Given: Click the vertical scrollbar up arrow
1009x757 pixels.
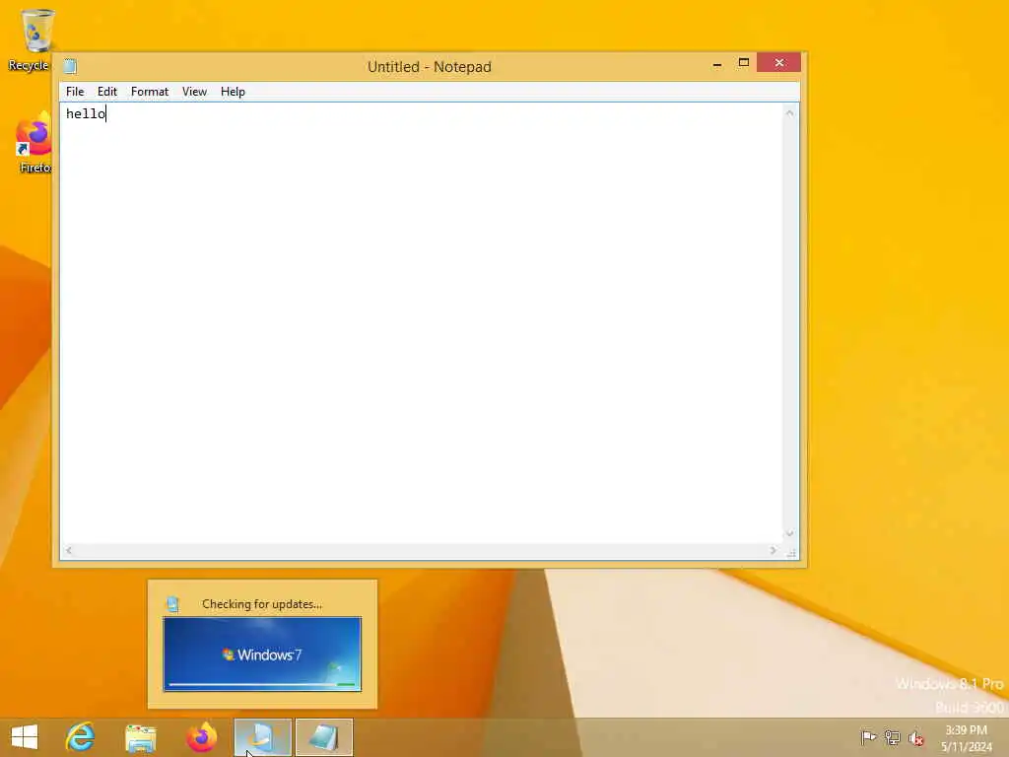Looking at the screenshot, I should [789, 113].
